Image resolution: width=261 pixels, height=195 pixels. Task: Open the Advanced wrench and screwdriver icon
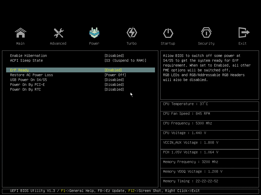58,33
